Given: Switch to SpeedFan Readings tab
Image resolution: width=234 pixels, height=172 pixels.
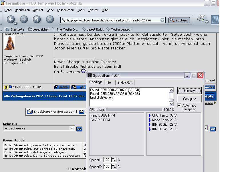Looking at the screenshot, I should [x=96, y=82].
